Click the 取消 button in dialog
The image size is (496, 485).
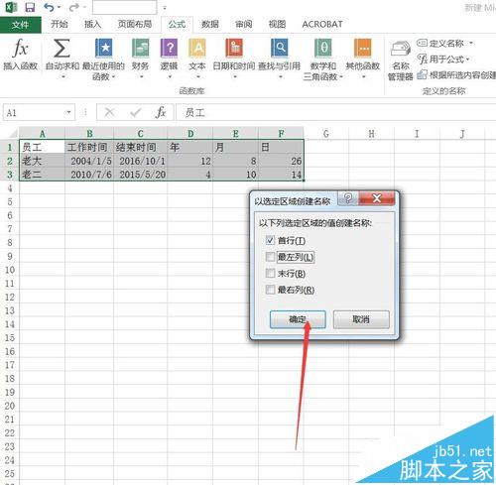361,319
